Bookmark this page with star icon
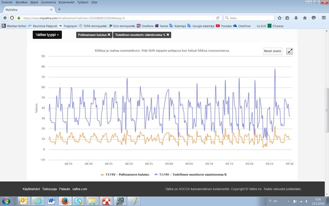Viewport: 329px width, 206px height. [x=279, y=18]
